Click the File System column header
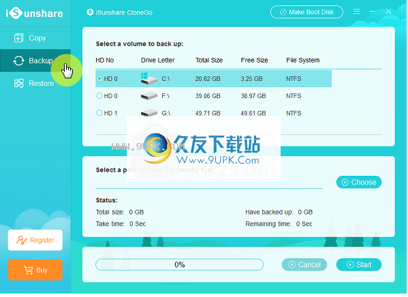The width and height of the screenshot is (408, 297). coord(302,60)
